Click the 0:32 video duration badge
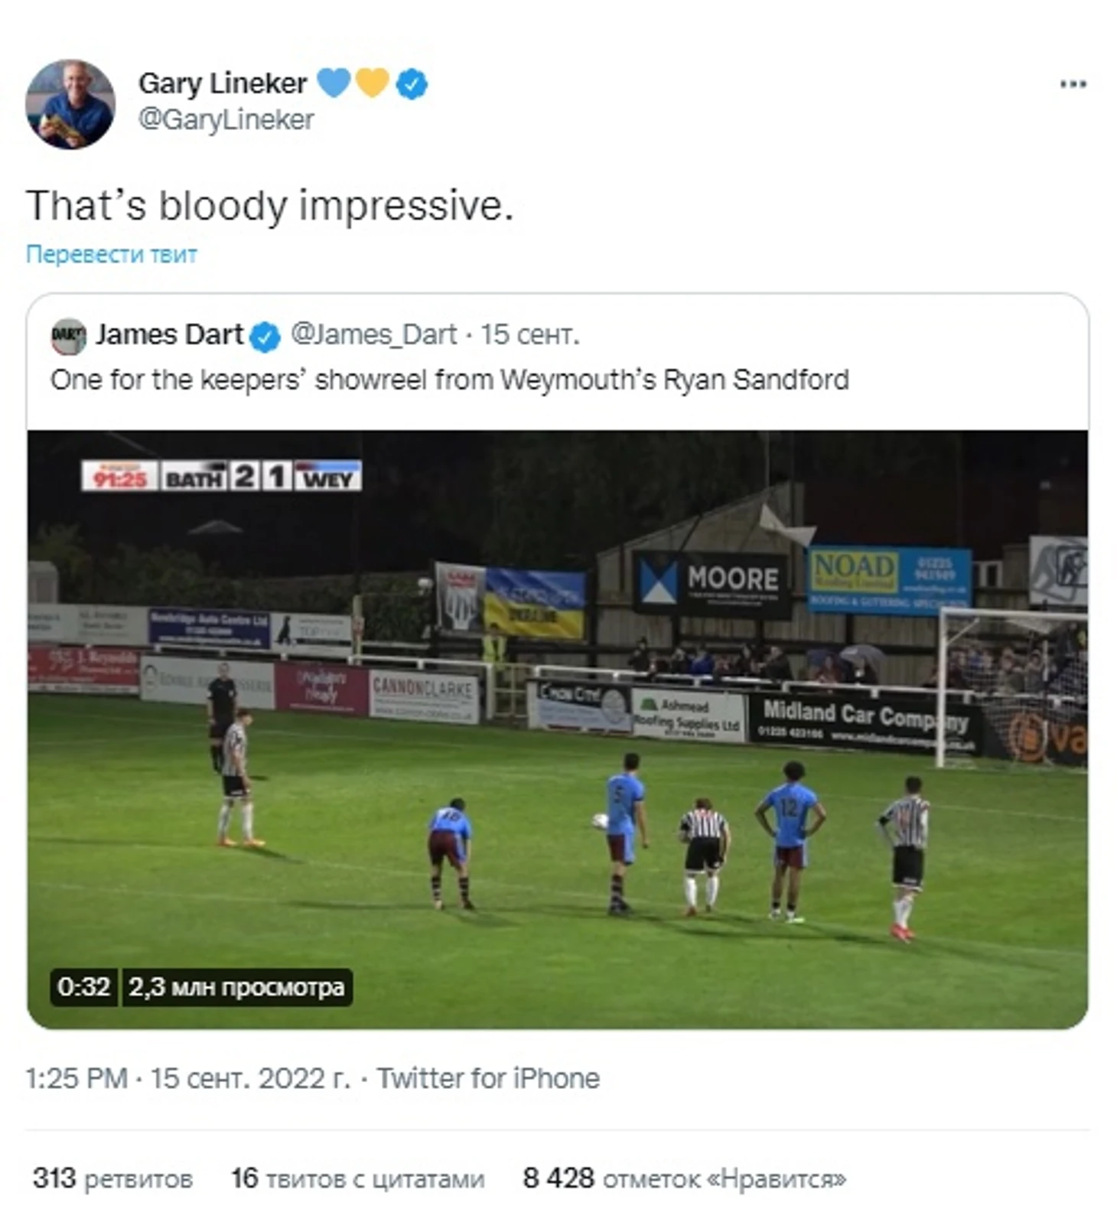 point(83,987)
